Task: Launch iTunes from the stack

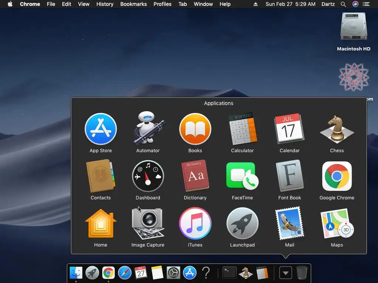Action: [195, 223]
